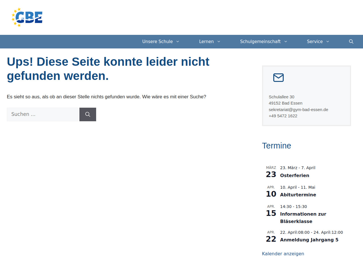Expand the Schulgemeinschaft dropdown arrow
Screen dimensions: 363x272
pos(286,42)
